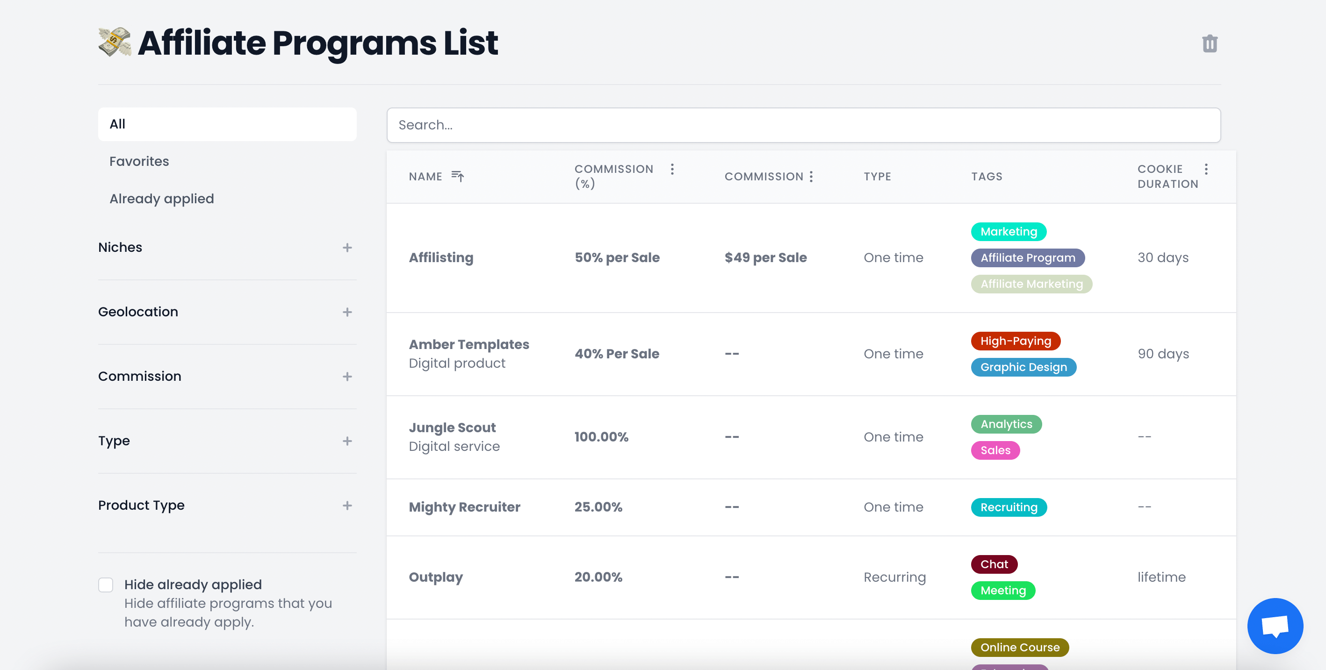Click the Affiliate Programs List heading
Image resolution: width=1326 pixels, height=670 pixels.
point(317,42)
